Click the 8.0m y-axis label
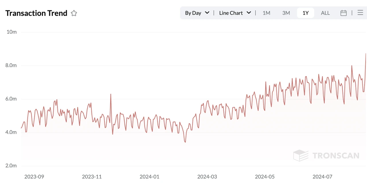This screenshot has width=367, height=183. coord(11,65)
